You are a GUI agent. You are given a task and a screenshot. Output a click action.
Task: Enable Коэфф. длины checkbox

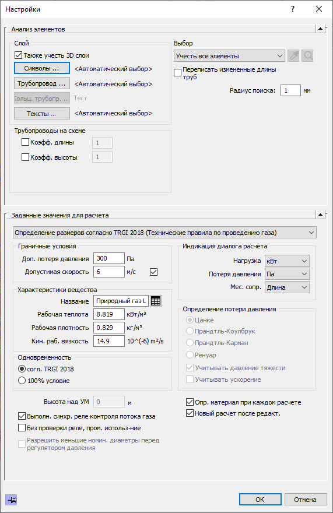click(25, 142)
